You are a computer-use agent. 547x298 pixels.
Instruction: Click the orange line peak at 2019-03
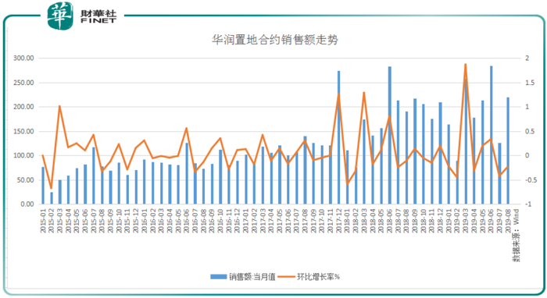pos(466,65)
